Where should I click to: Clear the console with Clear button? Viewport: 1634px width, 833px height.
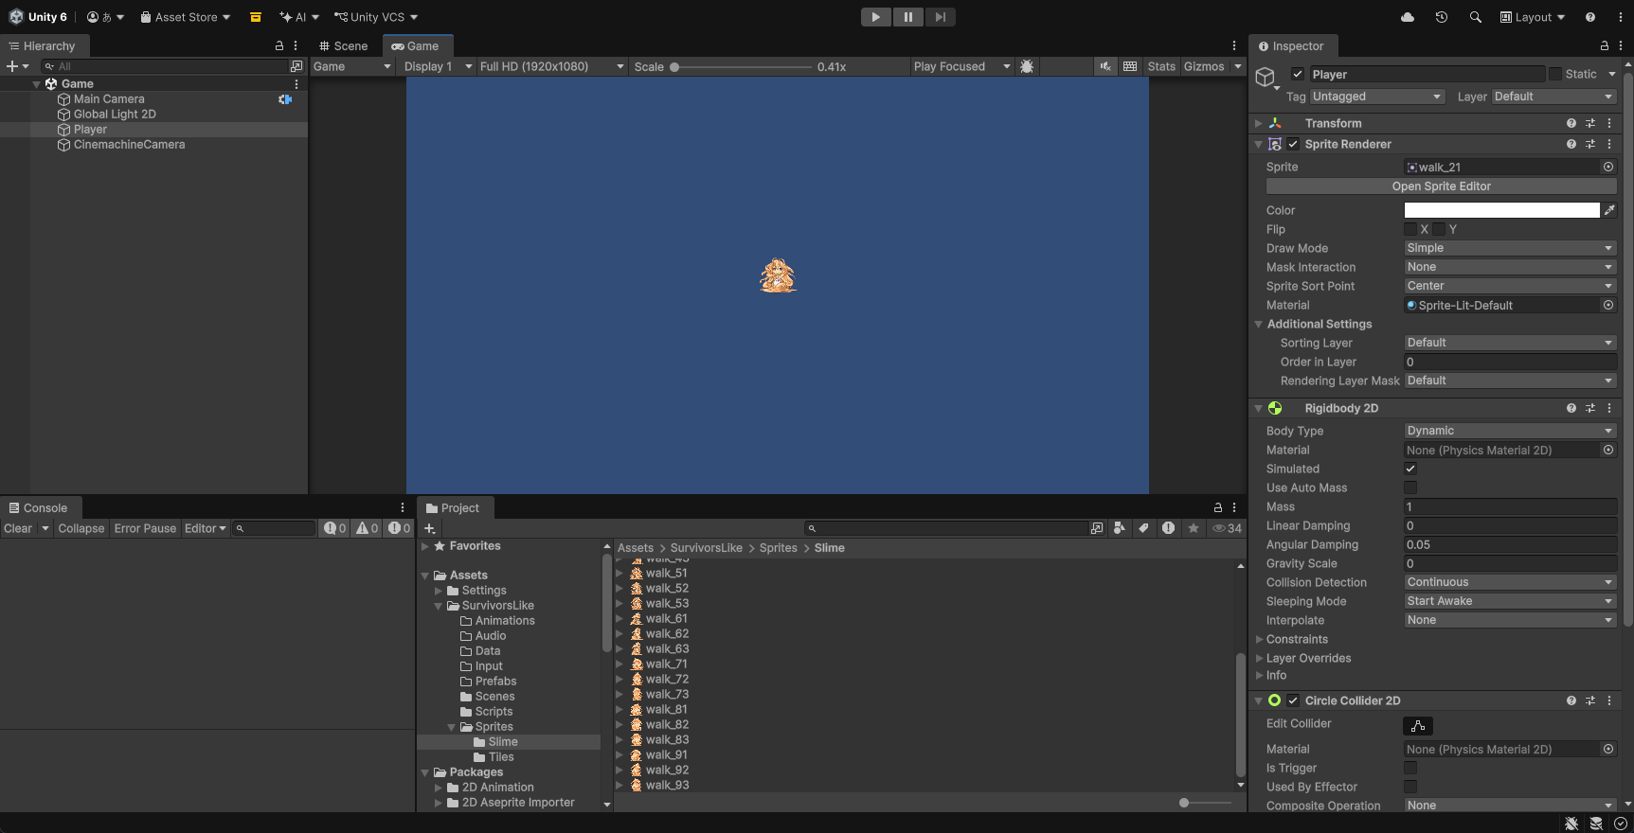tap(18, 528)
